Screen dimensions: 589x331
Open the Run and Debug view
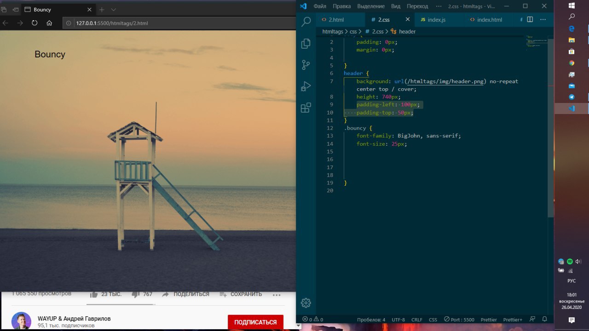pos(306,86)
